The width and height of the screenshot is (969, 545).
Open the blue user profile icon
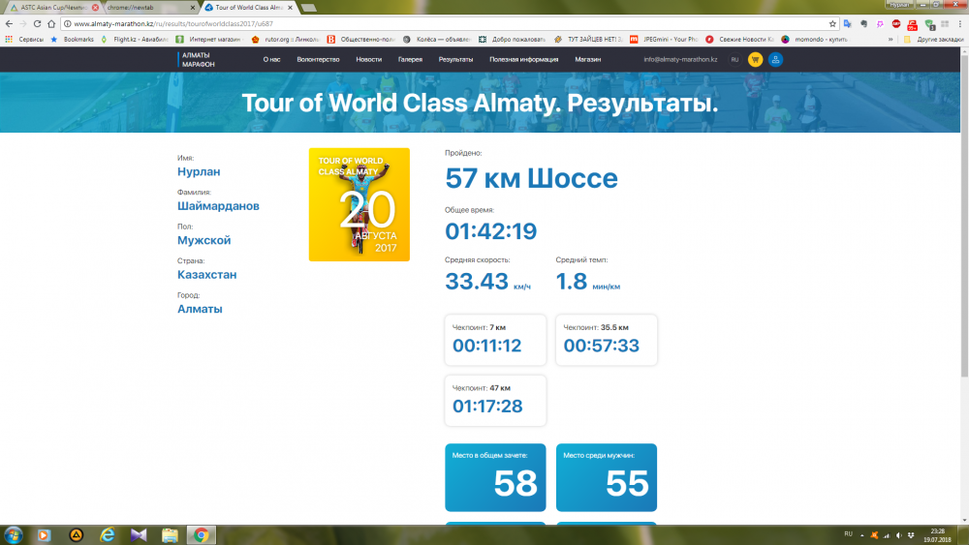click(x=775, y=60)
